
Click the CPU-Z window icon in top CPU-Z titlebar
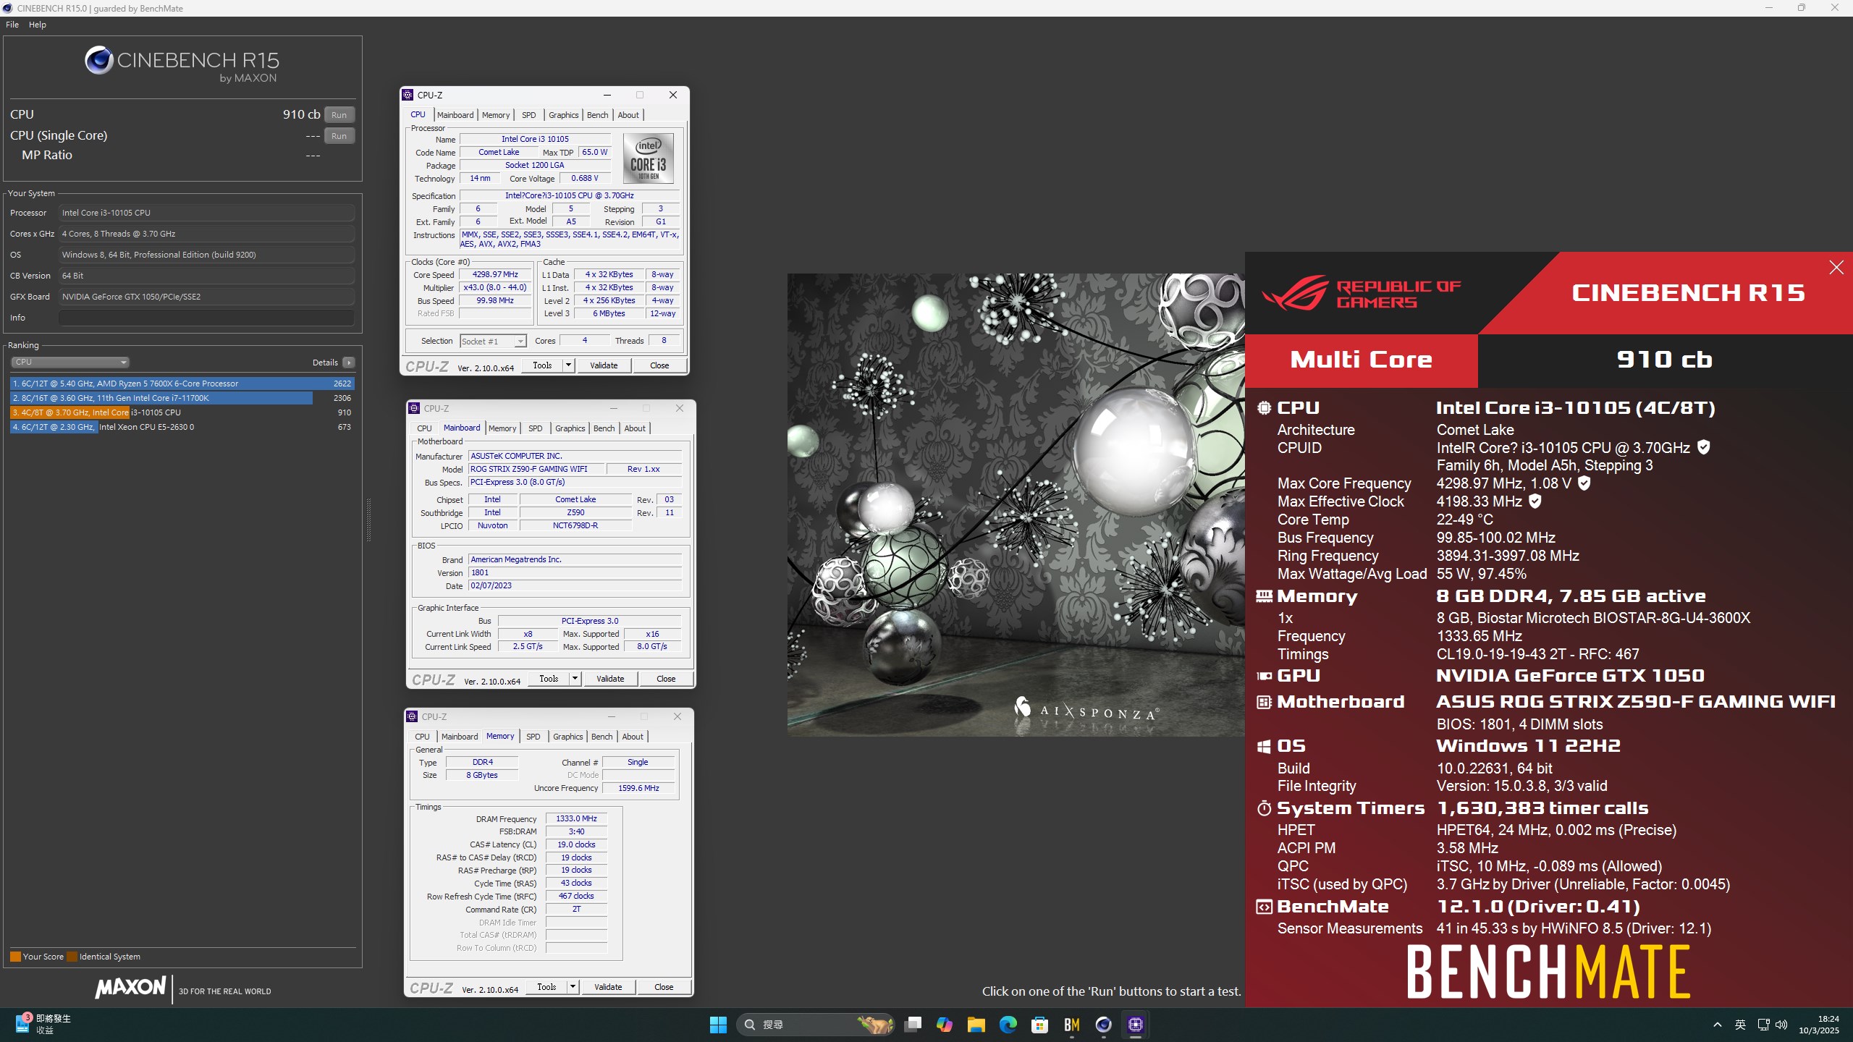pyautogui.click(x=408, y=95)
